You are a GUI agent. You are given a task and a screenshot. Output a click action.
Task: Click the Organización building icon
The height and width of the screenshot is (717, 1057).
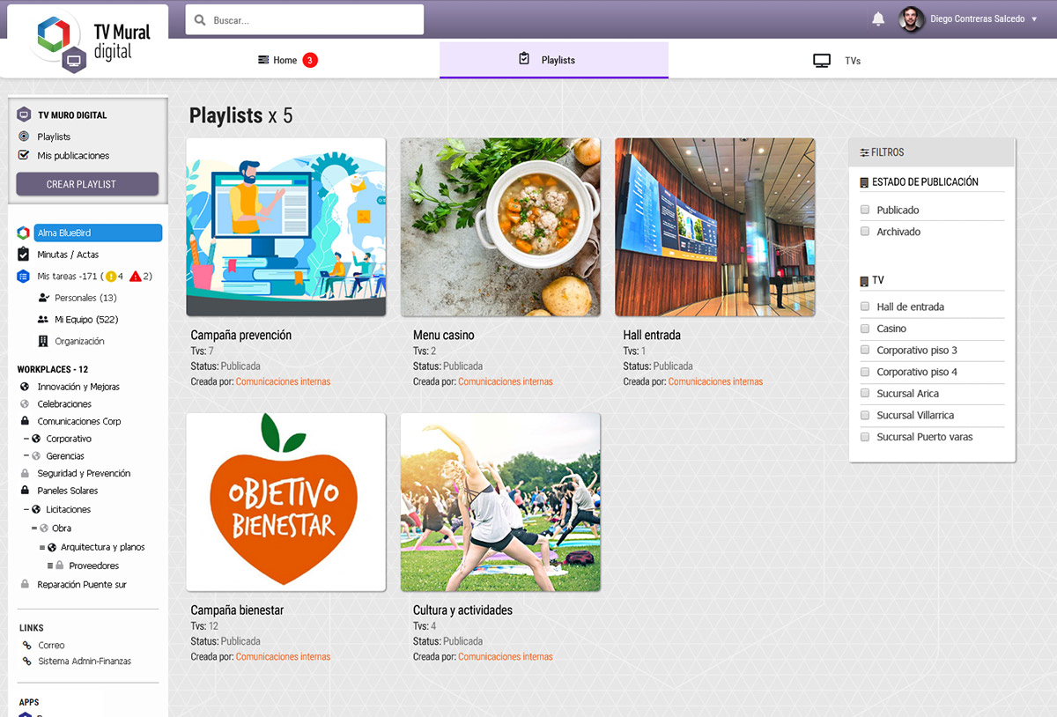[x=43, y=341]
